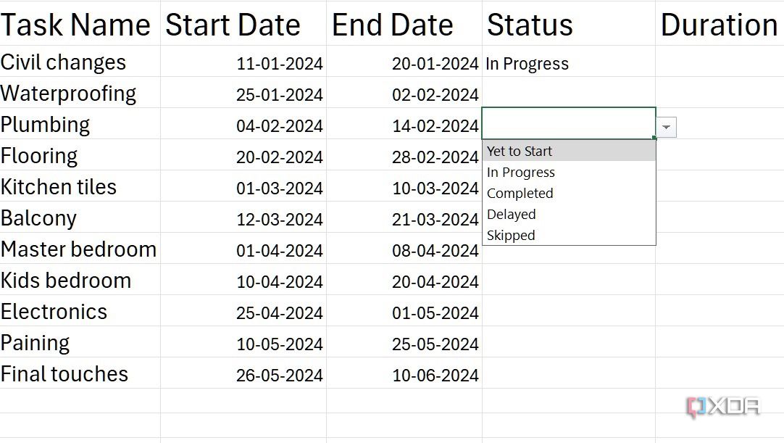The width and height of the screenshot is (784, 443).
Task: Open the Status dropdown arrow next to Plumbing
Action: coord(665,126)
